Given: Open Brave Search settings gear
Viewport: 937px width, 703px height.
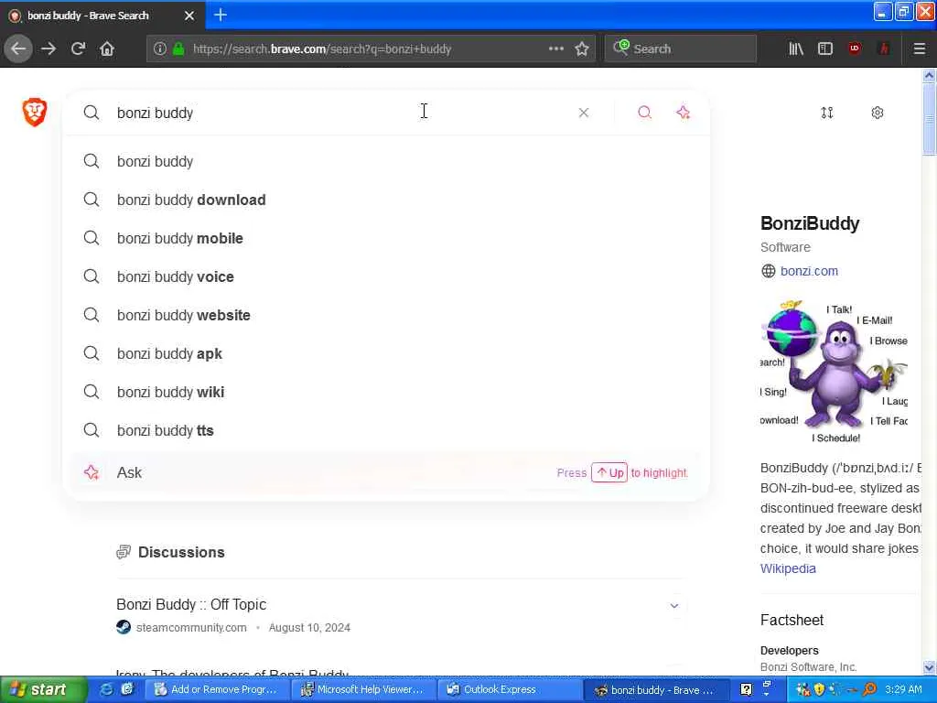Looking at the screenshot, I should pyautogui.click(x=878, y=113).
